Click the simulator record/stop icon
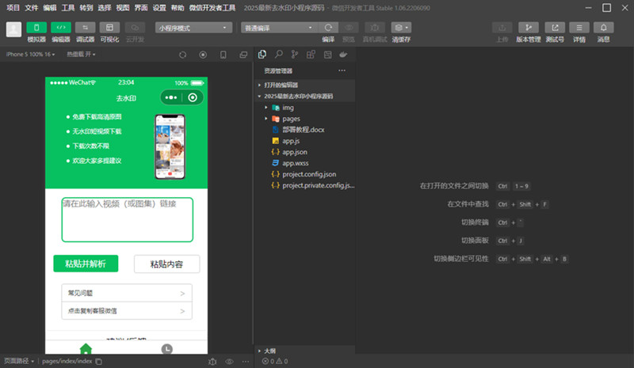Image resolution: width=634 pixels, height=368 pixels. click(203, 55)
